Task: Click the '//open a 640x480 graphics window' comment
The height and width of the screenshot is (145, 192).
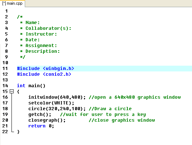Action: (135, 97)
